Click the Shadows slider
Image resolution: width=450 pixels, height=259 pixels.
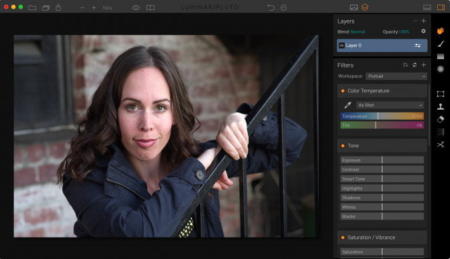[x=382, y=197]
